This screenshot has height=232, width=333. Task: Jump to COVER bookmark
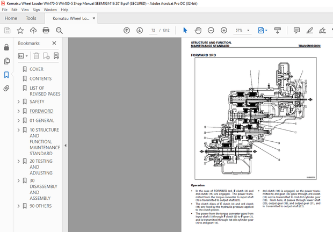[37, 69]
